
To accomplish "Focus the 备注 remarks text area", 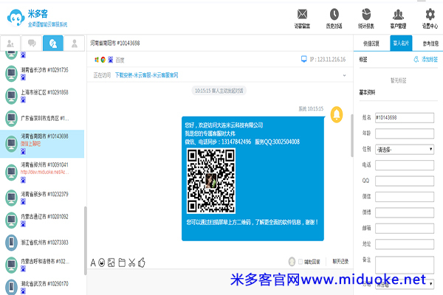I will pos(405,265).
